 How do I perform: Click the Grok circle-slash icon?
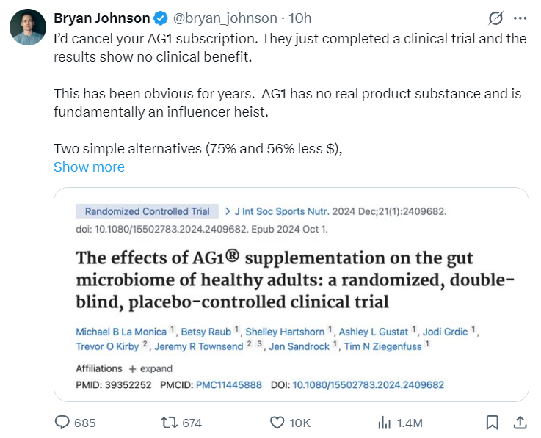click(x=495, y=18)
